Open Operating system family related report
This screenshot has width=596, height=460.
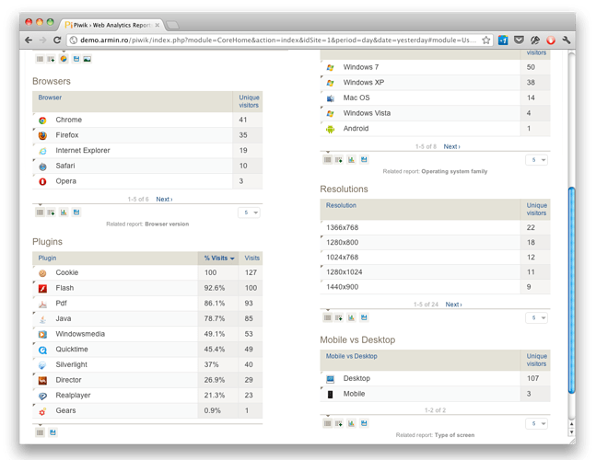coord(454,171)
